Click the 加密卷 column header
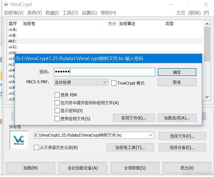214x177 pixels. click(x=59, y=23)
